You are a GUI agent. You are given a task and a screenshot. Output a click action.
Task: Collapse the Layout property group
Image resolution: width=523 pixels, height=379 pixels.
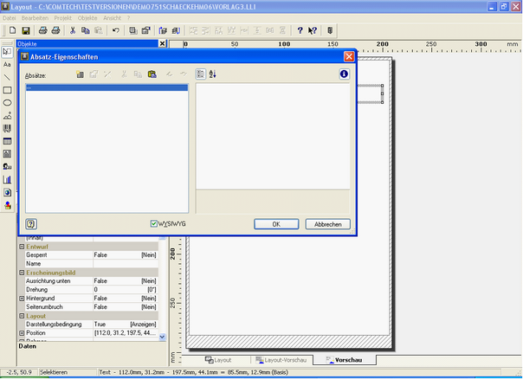click(22, 316)
